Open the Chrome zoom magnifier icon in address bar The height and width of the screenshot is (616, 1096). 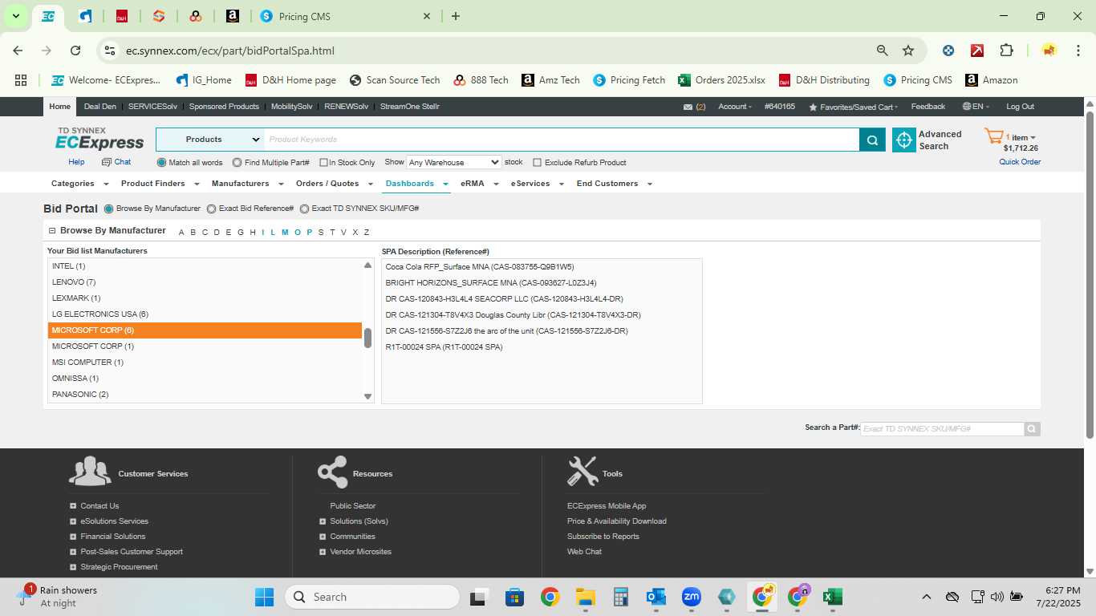[x=883, y=51]
